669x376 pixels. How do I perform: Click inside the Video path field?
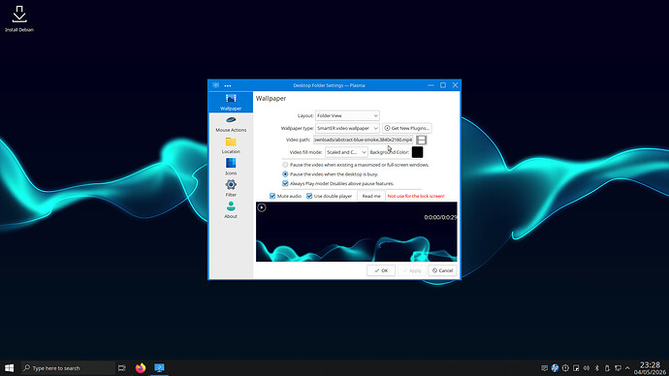[363, 140]
